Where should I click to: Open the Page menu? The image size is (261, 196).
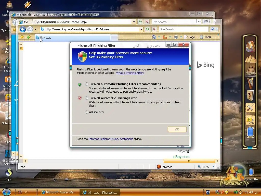pos(191,37)
